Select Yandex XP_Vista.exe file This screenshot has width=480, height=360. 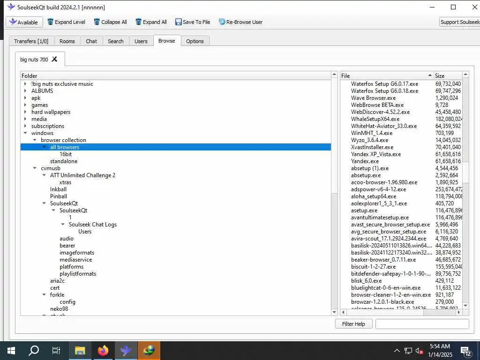[x=375, y=154]
